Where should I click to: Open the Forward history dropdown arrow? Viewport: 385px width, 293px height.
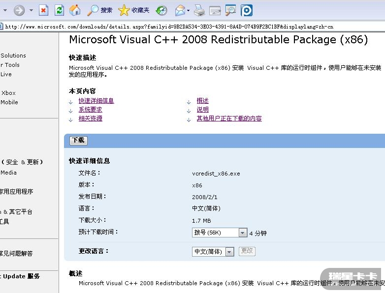[x=31, y=10]
